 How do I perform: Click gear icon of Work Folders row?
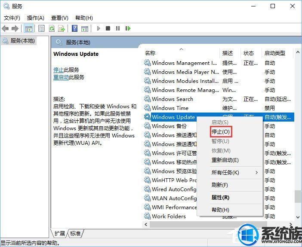(147, 216)
